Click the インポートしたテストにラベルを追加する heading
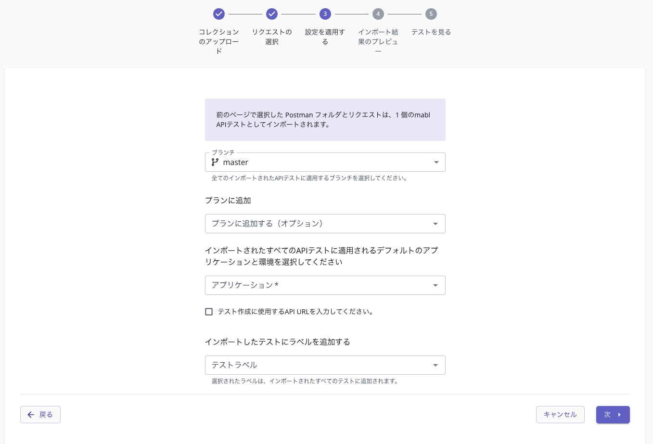653x444 pixels. pyautogui.click(x=278, y=342)
